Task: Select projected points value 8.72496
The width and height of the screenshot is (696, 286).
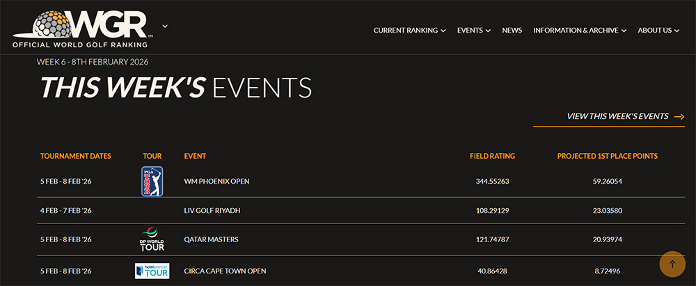Action: point(607,271)
